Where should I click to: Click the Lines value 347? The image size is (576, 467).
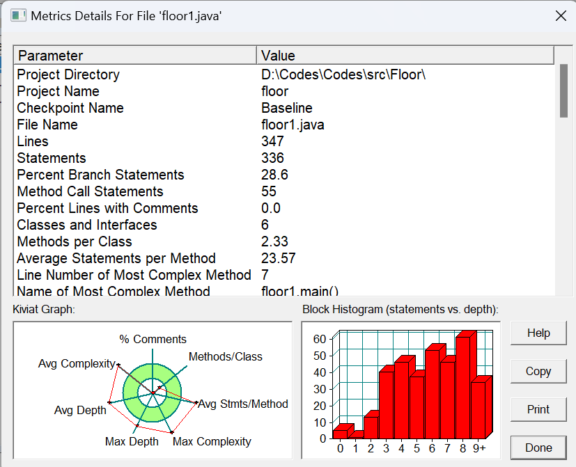coord(272,141)
